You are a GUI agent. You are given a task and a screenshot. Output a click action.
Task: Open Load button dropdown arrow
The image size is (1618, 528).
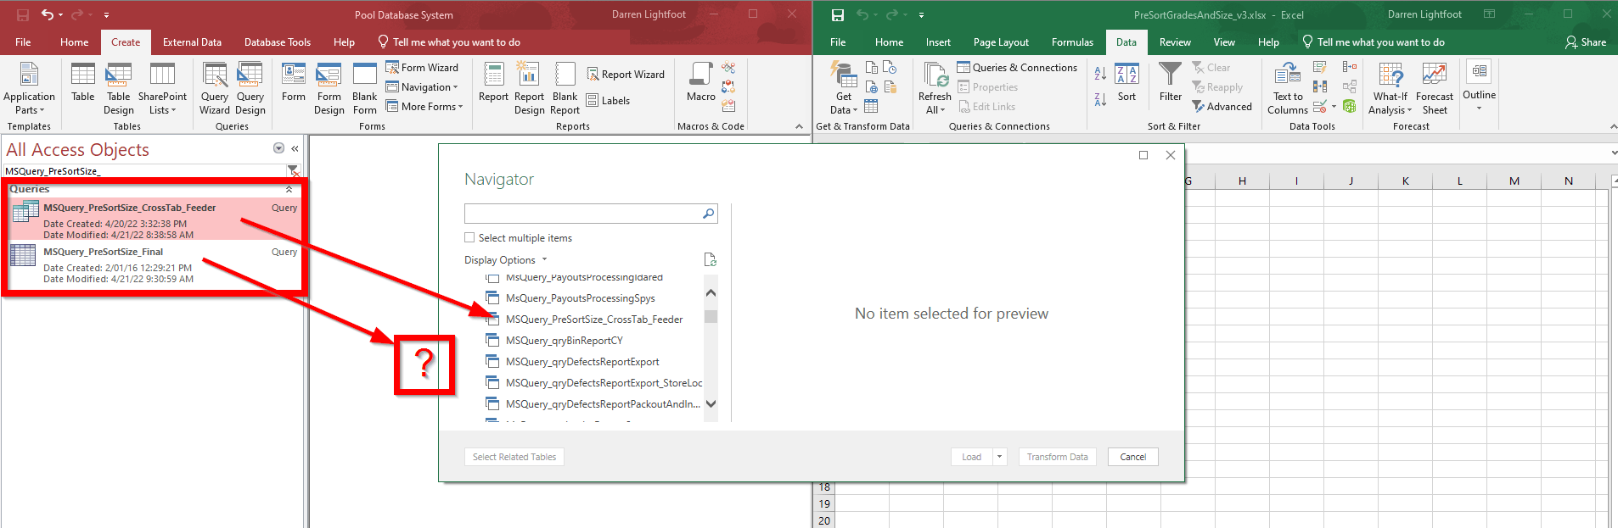[x=999, y=457]
